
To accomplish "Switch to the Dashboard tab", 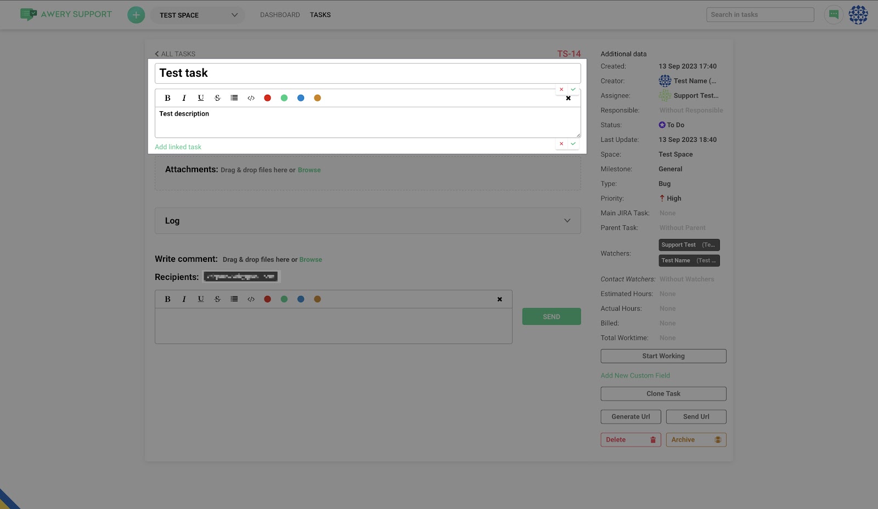I will point(280,15).
